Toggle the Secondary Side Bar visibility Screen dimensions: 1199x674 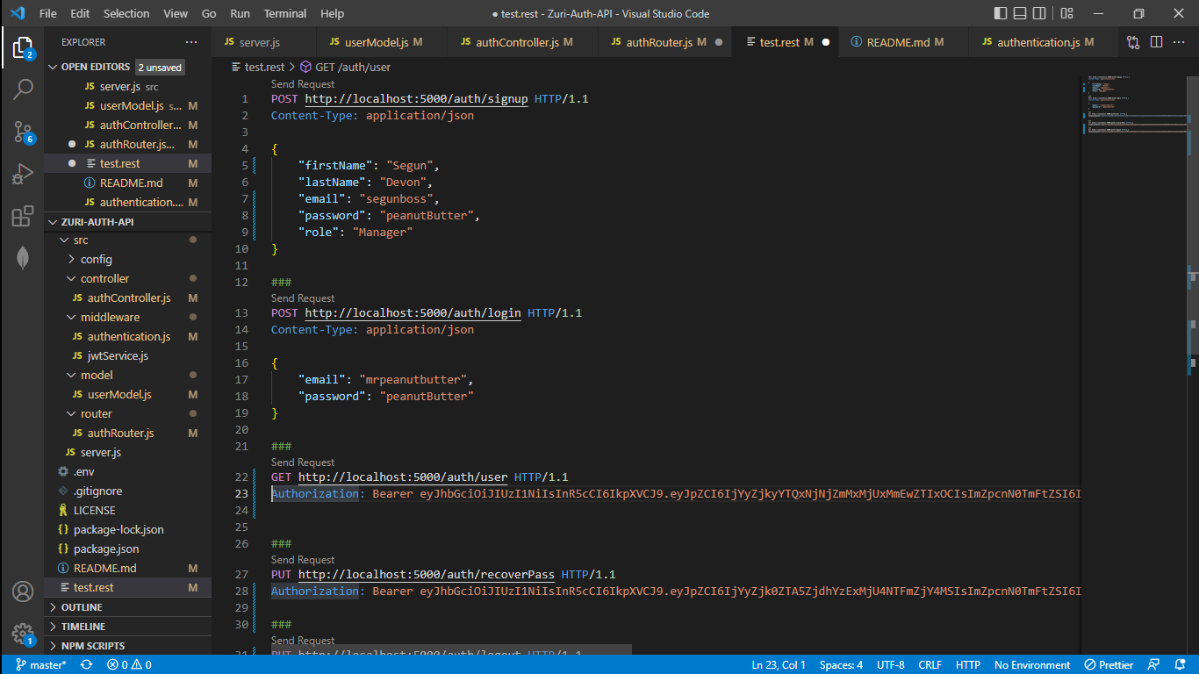[1039, 12]
